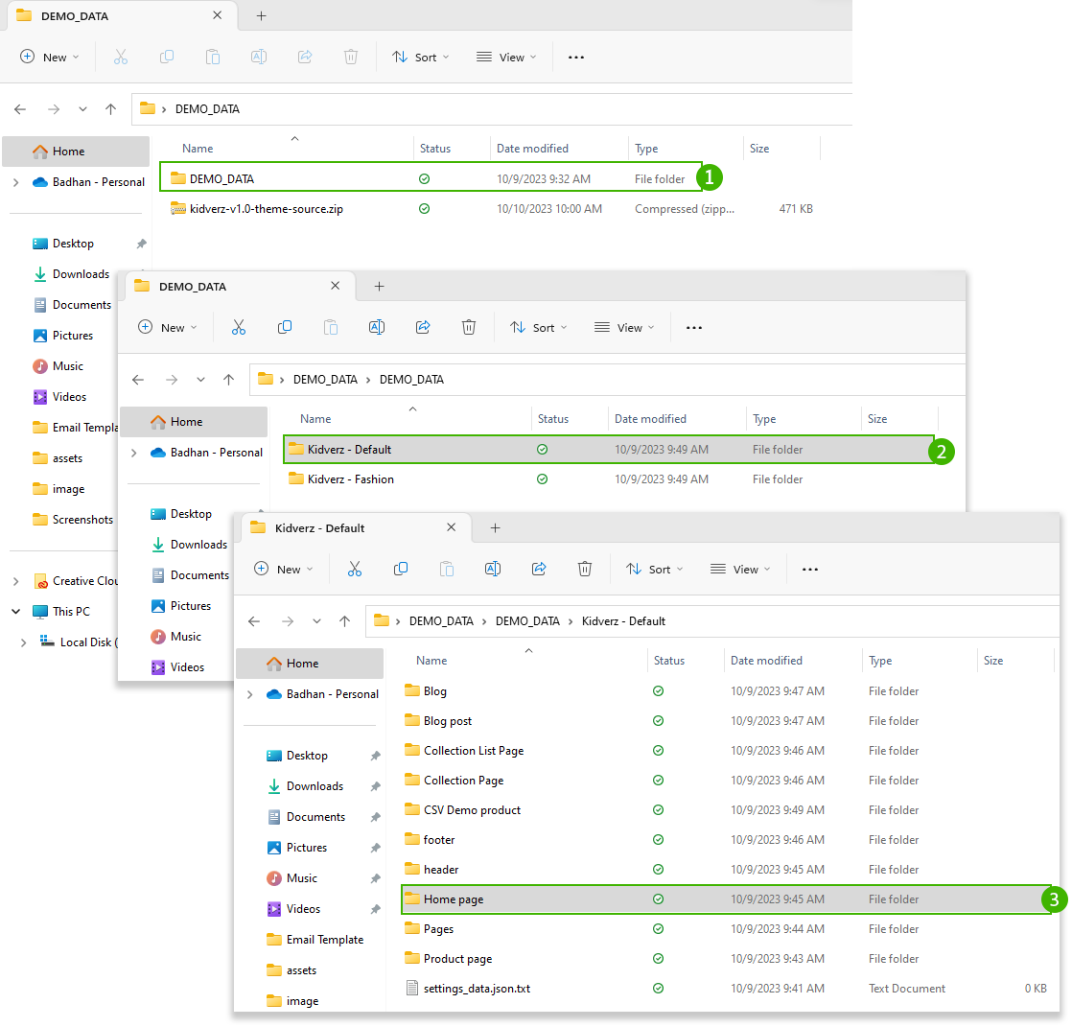Screen dimensions: 1072x1027
Task: Select Collection List Page folder
Action: [473, 751]
